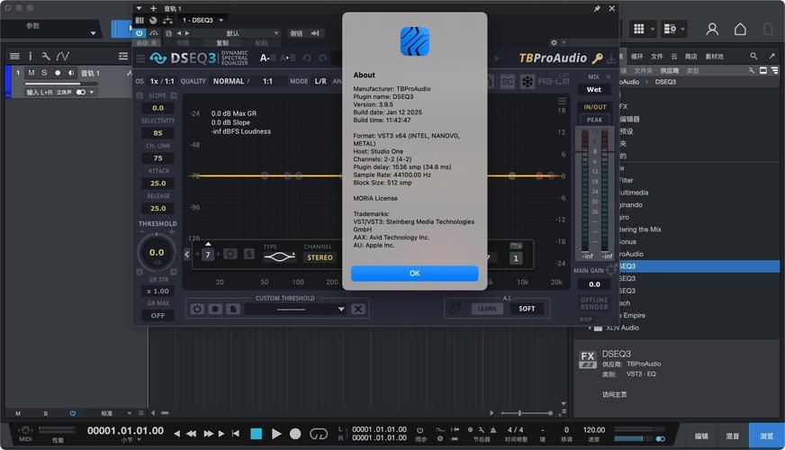Image resolution: width=785 pixels, height=450 pixels.
Task: Toggle the SC sidechain button
Action: coord(507,81)
